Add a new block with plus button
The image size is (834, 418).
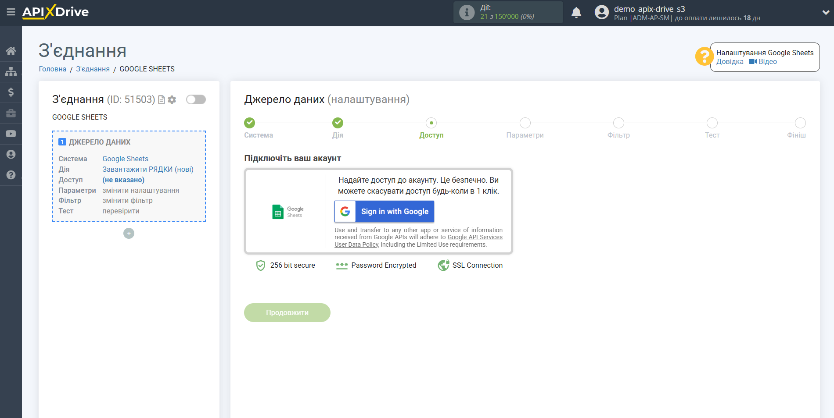(x=129, y=234)
